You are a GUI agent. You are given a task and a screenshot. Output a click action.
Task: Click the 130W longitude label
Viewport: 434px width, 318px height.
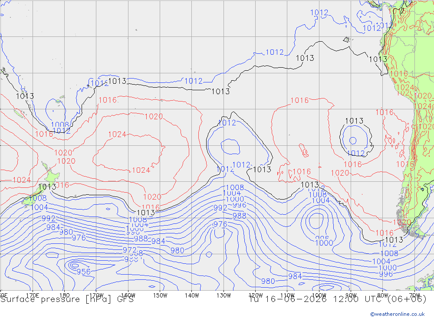click(224, 295)
